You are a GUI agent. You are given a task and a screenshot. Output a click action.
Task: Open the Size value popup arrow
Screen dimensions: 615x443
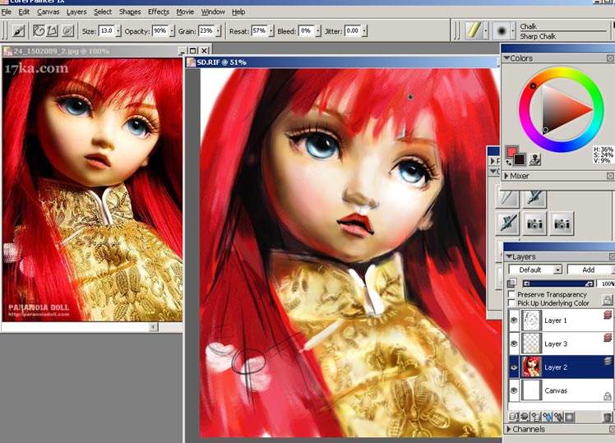pyautogui.click(x=118, y=30)
